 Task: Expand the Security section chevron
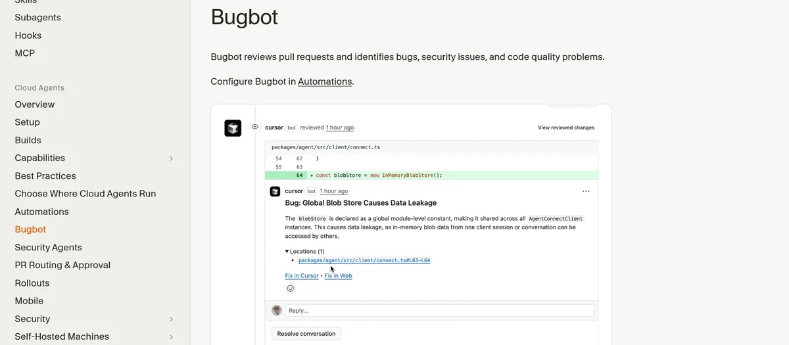[171, 319]
